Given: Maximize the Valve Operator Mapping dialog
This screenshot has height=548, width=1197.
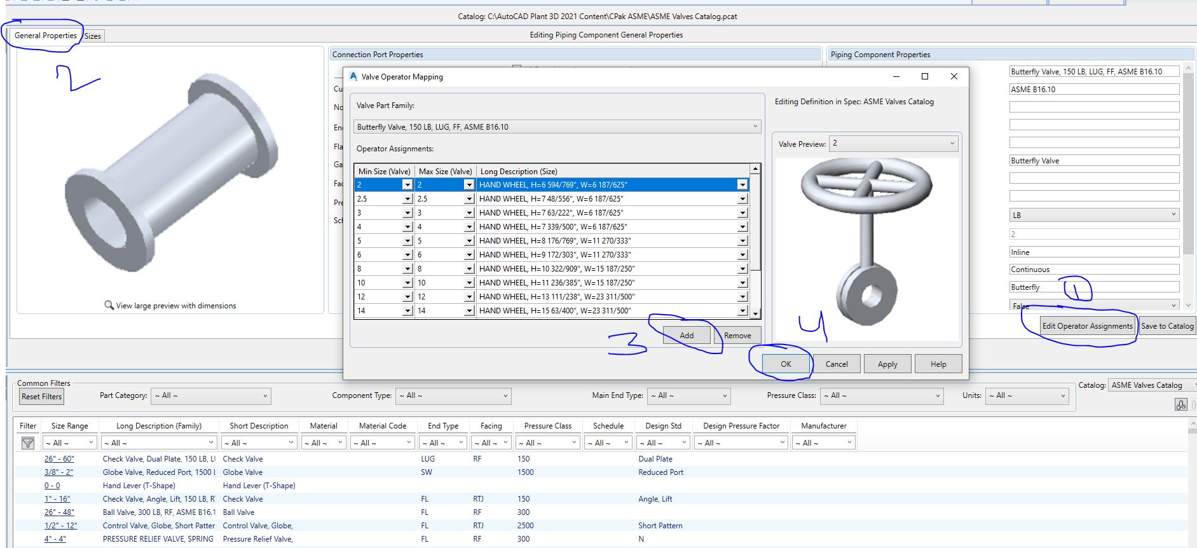Looking at the screenshot, I should [925, 76].
